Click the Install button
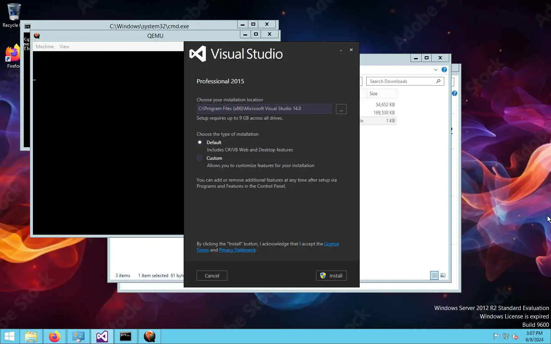Viewport: 551px width, 344px height. point(331,276)
